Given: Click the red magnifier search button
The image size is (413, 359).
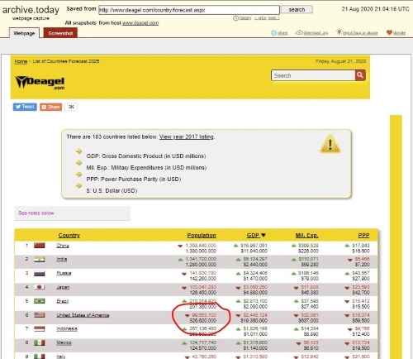Looking at the screenshot, I should coord(360,75).
